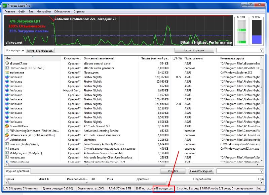Click the Показать журнал button
The width and height of the screenshot is (269, 195).
pyautogui.click(x=201, y=171)
